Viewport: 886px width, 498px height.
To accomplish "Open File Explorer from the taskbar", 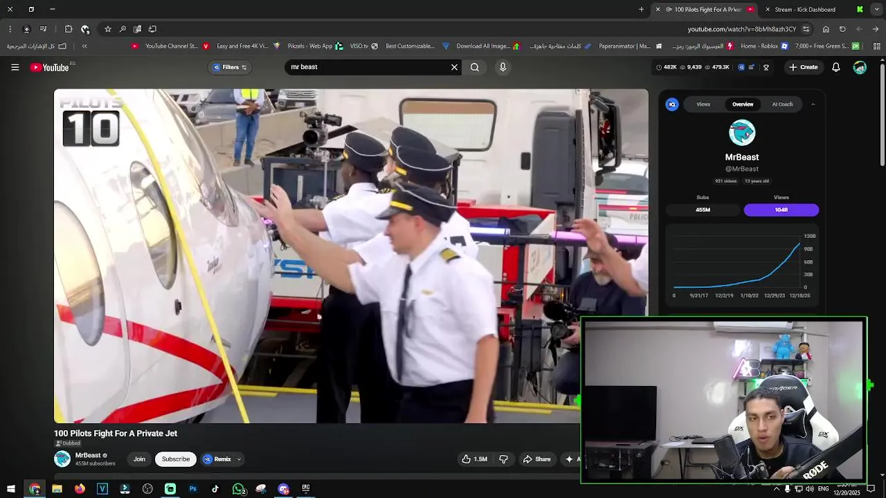I will click(x=57, y=489).
